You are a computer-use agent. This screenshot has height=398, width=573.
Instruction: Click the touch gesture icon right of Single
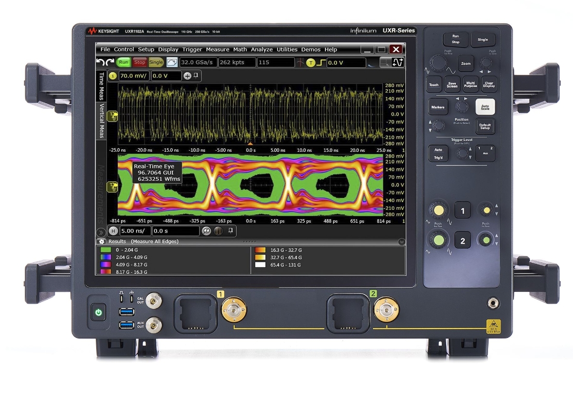(173, 62)
